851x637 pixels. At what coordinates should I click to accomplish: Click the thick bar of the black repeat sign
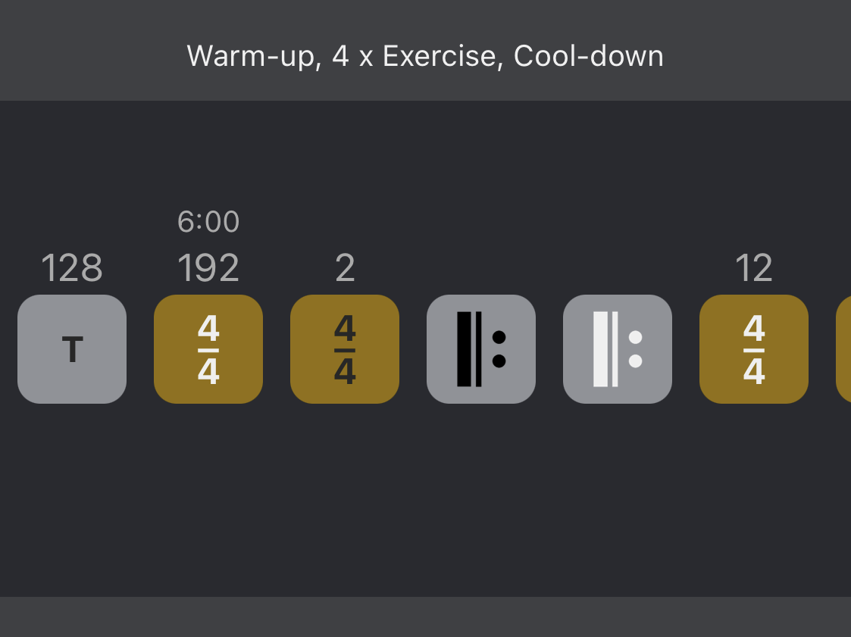coord(464,349)
